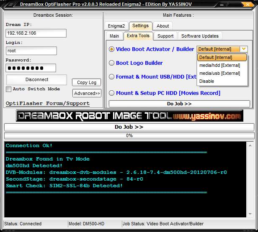
Task: Open the Enigma2 tab
Action: pos(116,26)
